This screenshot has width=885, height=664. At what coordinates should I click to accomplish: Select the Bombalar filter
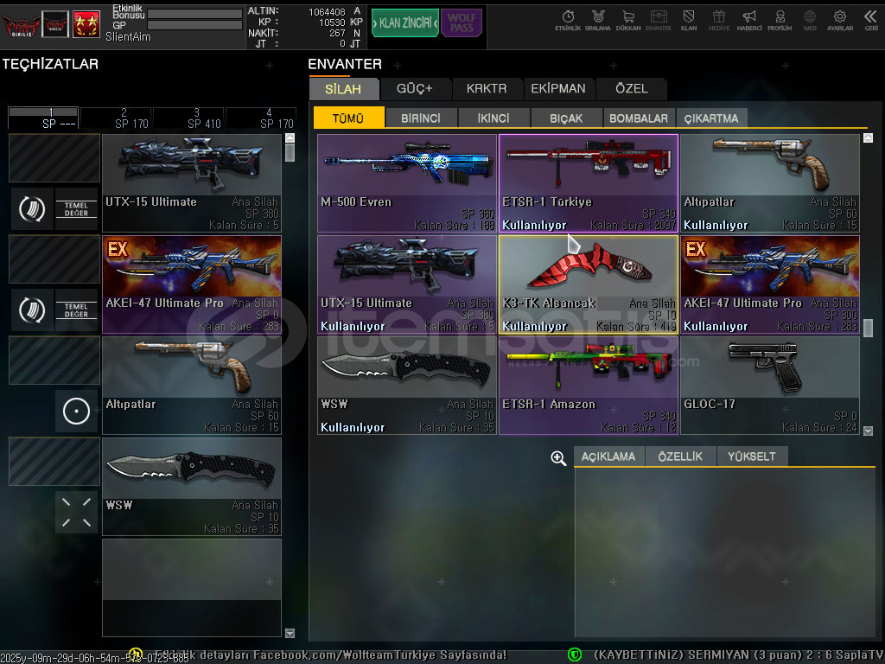tap(639, 118)
